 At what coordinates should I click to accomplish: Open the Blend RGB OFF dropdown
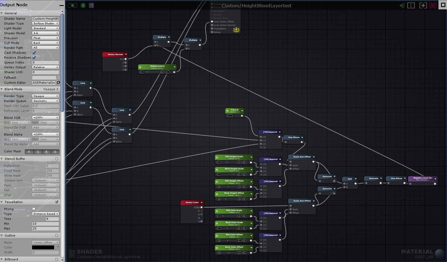click(x=45, y=118)
